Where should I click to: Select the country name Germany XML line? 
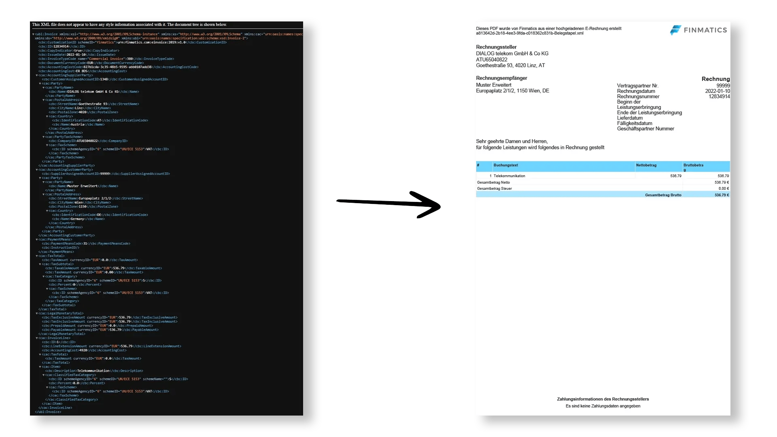pyautogui.click(x=79, y=219)
